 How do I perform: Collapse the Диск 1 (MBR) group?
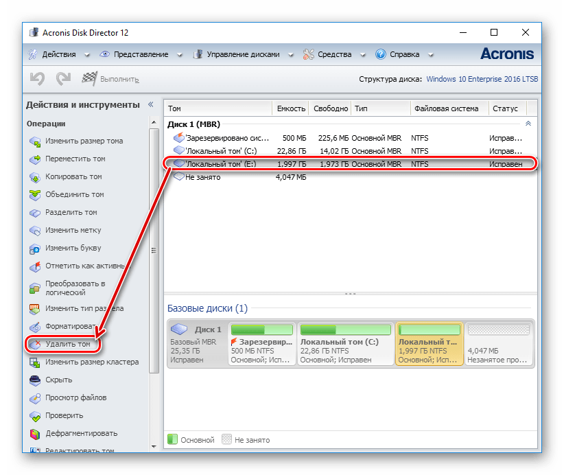pos(528,124)
